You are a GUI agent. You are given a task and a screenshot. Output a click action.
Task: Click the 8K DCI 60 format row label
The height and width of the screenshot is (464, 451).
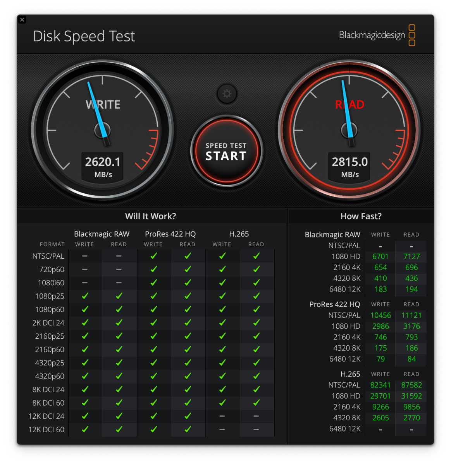tap(48, 403)
